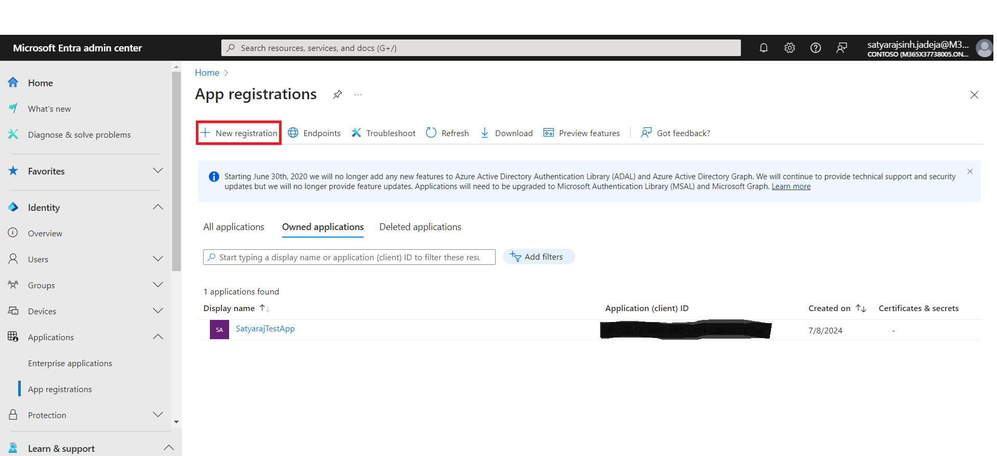Click the Overview info icon
This screenshot has height=456, width=997.
pyautogui.click(x=13, y=233)
